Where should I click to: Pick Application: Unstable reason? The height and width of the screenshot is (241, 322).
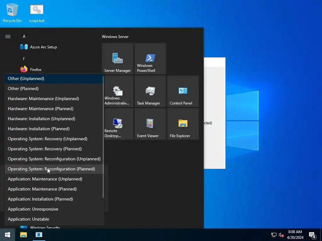(x=54, y=219)
